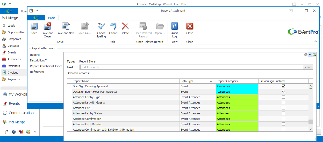
Task: Check DocuSign box for Attendee Confirmation with Exhibitor Information
Action: point(283,130)
